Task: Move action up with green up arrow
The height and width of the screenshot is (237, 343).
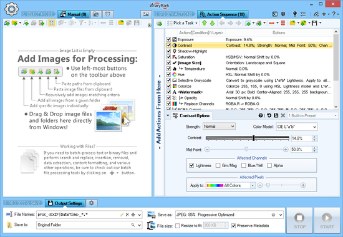Action: click(x=205, y=22)
